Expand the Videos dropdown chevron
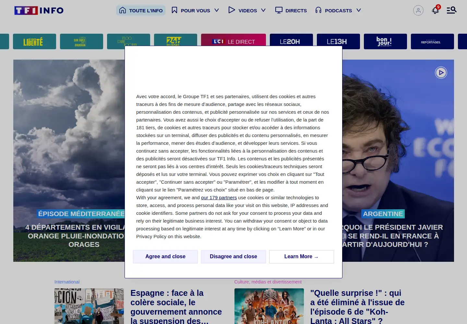This screenshot has width=467, height=324. (x=263, y=10)
